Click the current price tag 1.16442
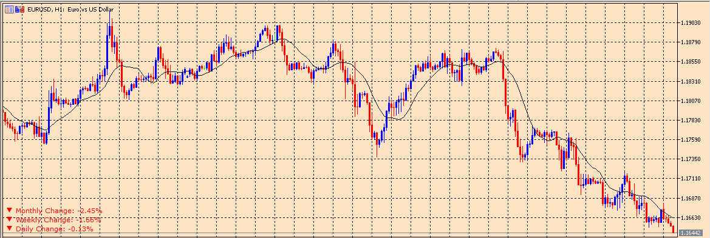 click(691, 233)
